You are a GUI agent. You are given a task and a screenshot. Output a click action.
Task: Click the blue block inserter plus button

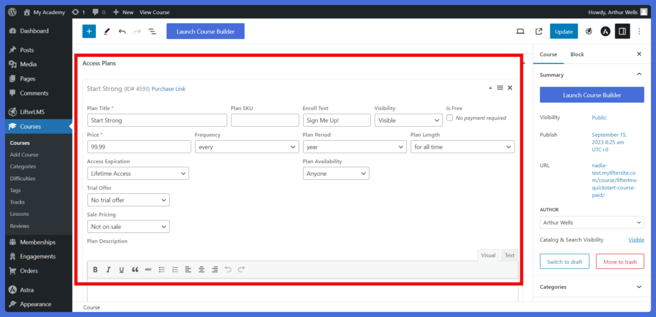(89, 31)
